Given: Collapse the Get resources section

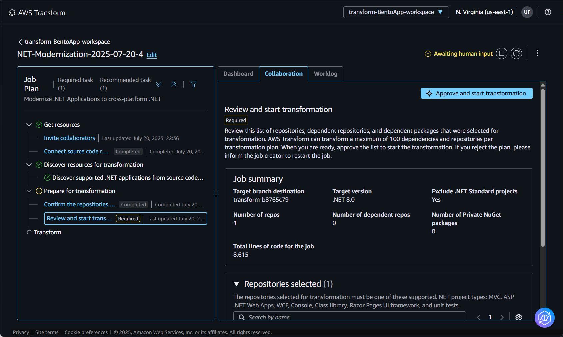Looking at the screenshot, I should 29,125.
